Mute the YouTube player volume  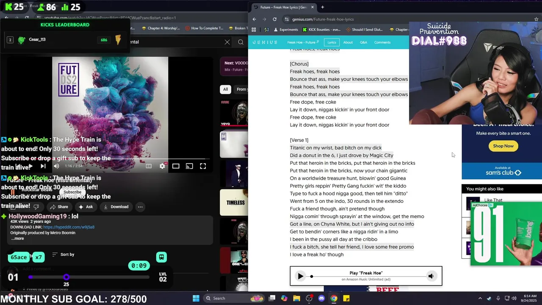click(56, 166)
